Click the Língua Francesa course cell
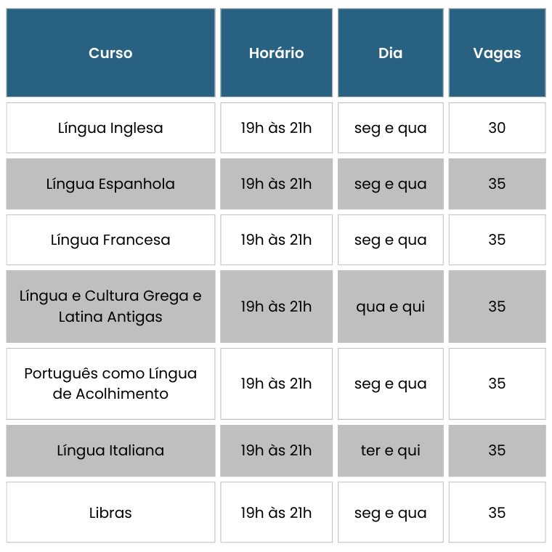The height and width of the screenshot is (552, 552). point(110,240)
